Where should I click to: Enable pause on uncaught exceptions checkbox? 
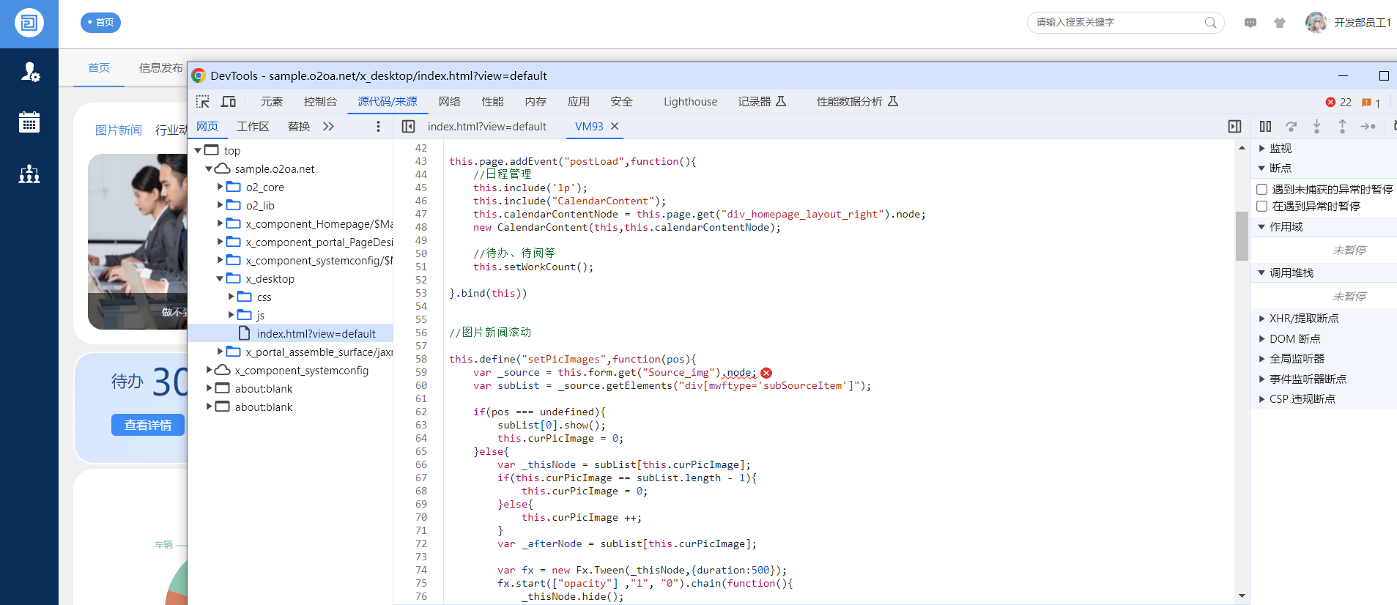coord(1262,190)
